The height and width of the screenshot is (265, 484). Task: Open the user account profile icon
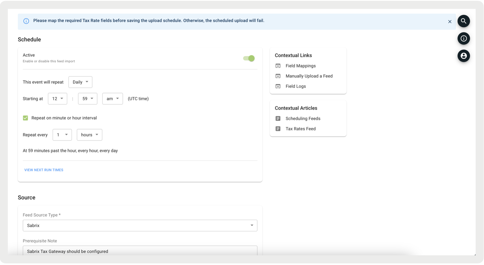click(463, 56)
